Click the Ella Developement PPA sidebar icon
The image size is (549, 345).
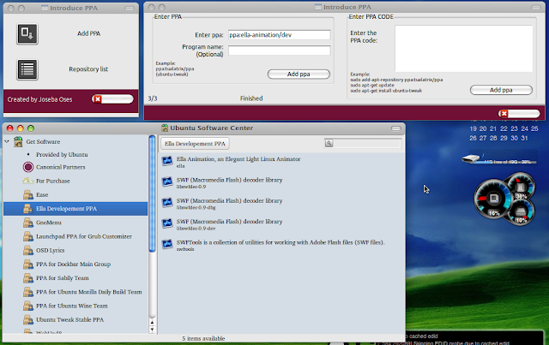28,209
